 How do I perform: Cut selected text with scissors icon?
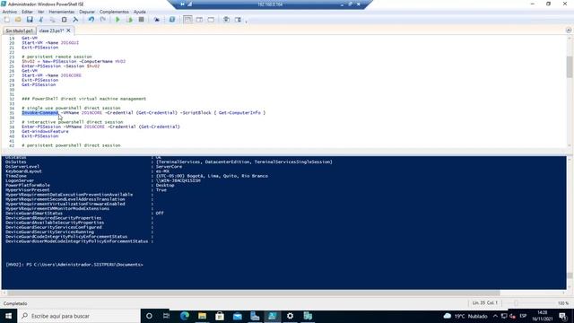click(x=41, y=20)
